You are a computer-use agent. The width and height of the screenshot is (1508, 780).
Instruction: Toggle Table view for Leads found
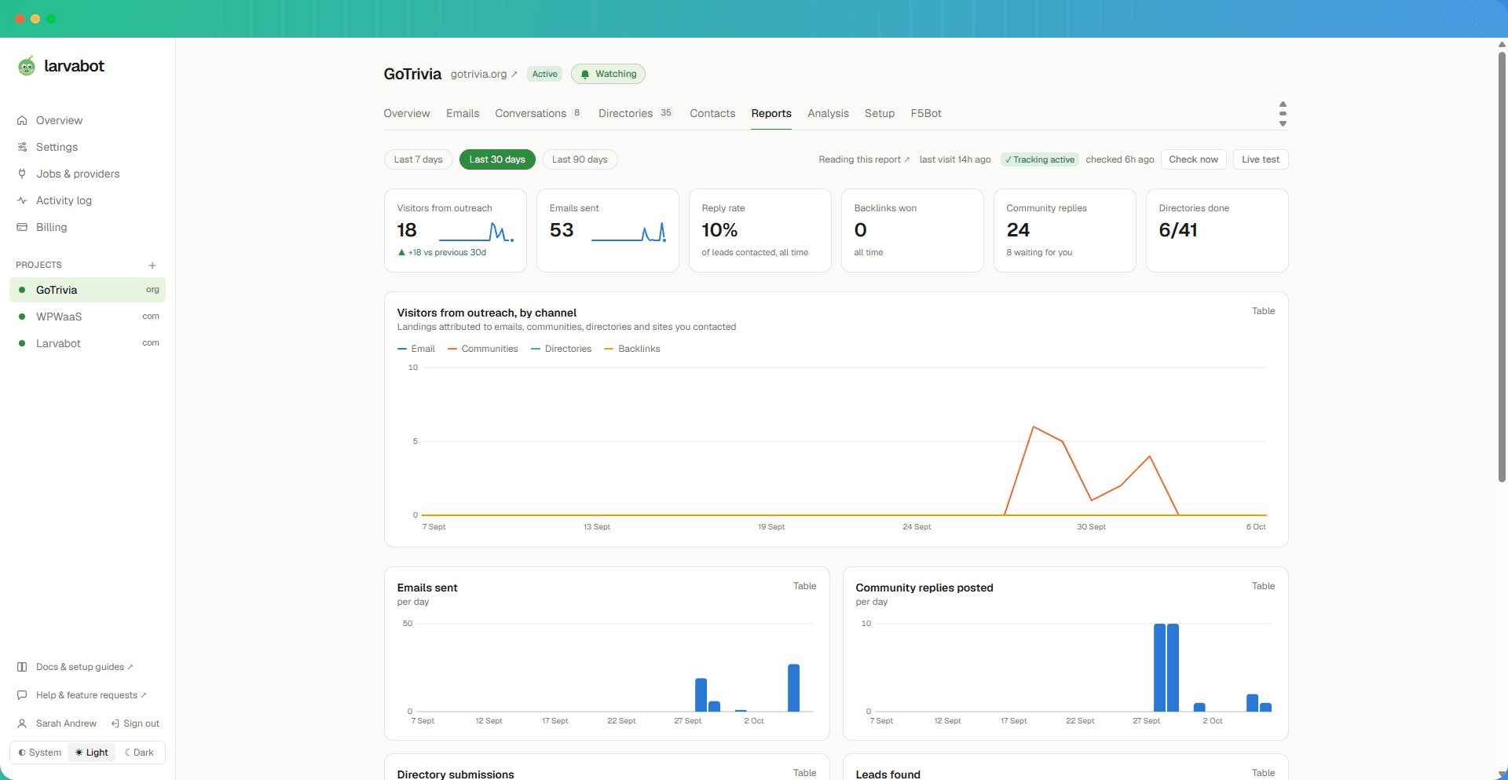[x=1263, y=773]
